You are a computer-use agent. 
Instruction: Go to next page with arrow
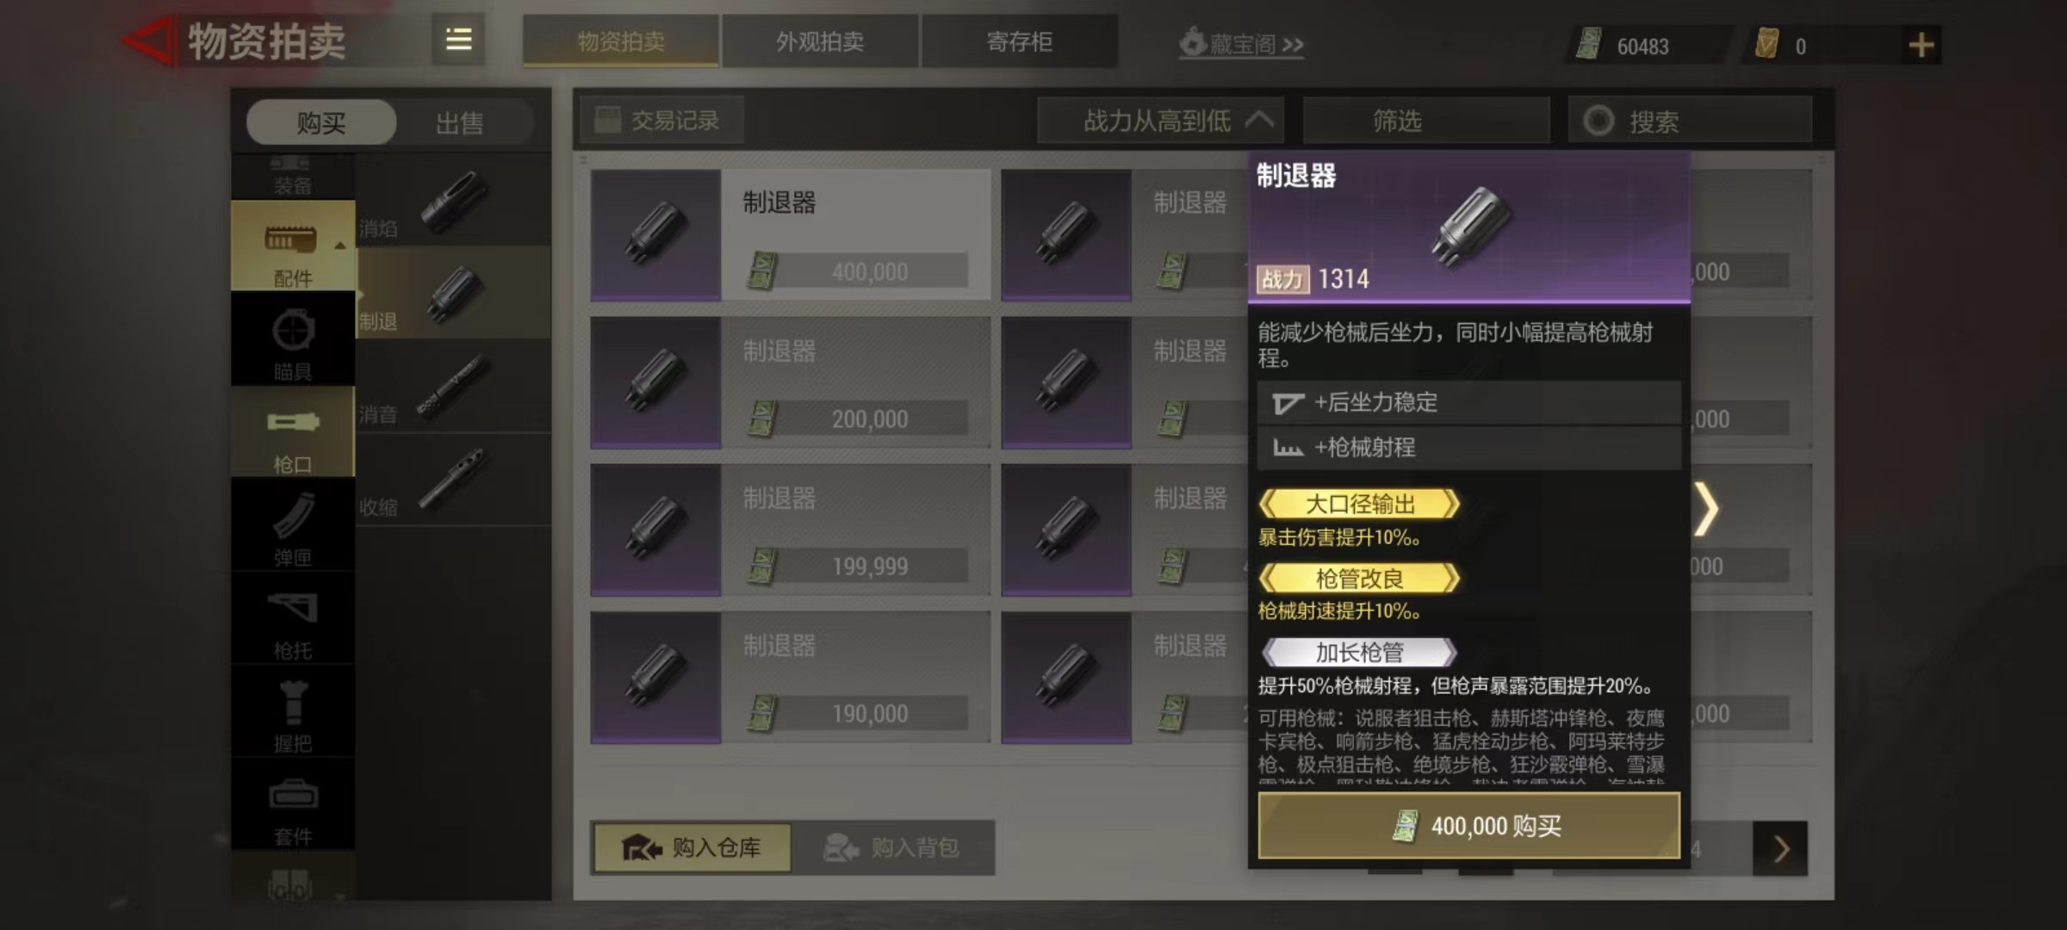tap(1780, 849)
